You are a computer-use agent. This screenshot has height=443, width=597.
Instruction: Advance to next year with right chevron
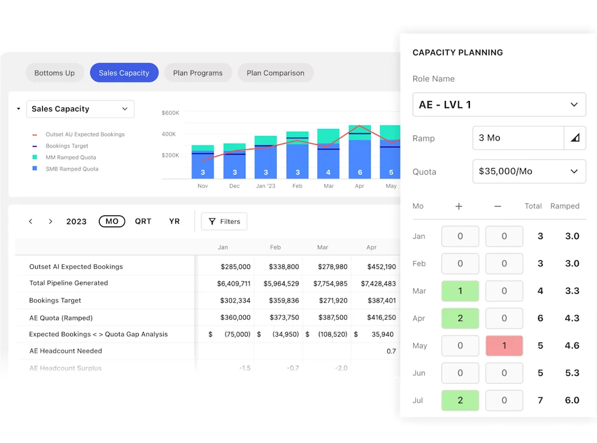coord(51,222)
